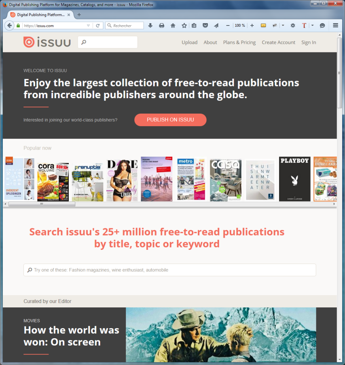Open the Playboy publication cover

(x=294, y=179)
